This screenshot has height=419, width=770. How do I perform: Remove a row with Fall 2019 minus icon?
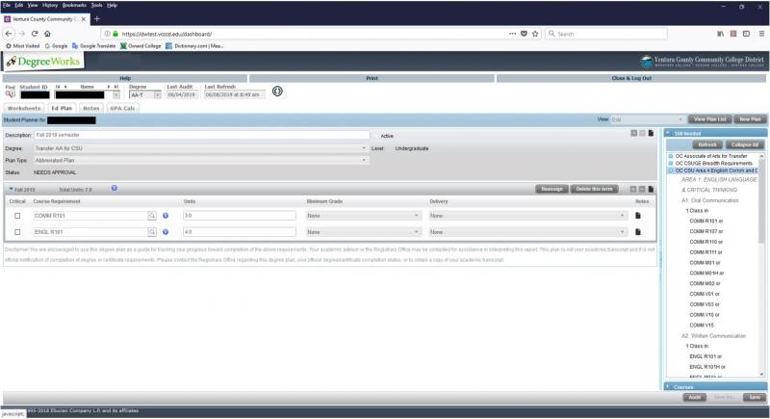(642, 189)
